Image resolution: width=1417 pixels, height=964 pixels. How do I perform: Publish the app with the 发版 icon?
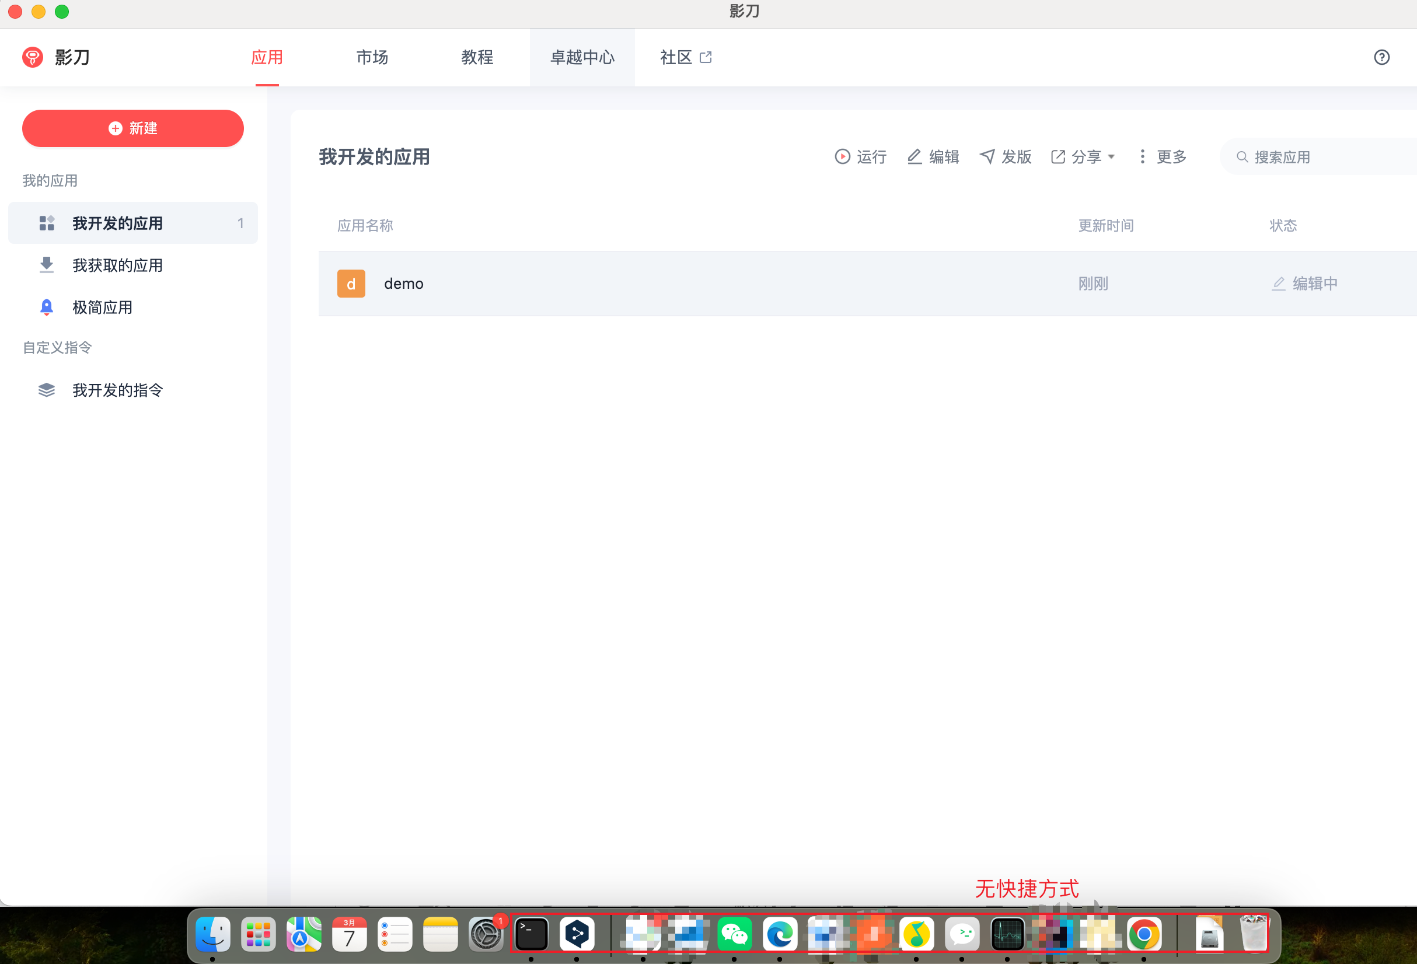pos(1006,157)
